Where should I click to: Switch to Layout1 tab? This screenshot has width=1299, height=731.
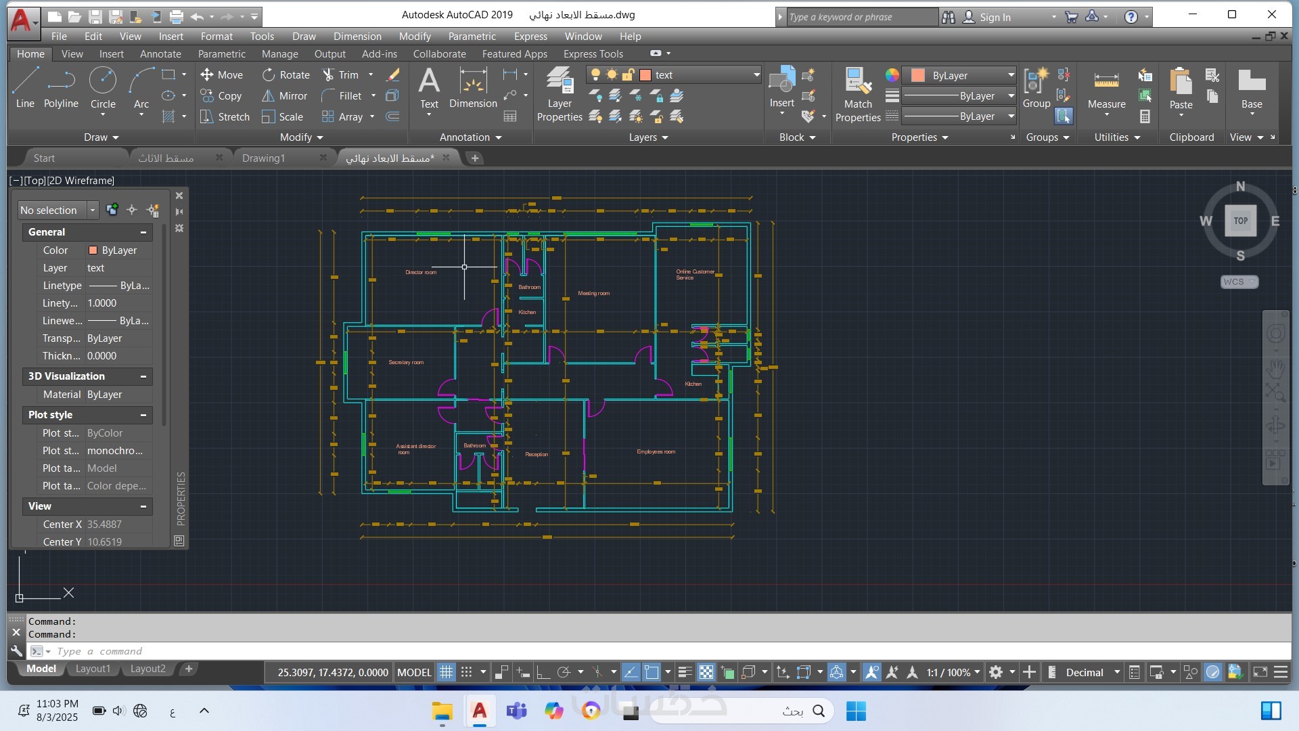(93, 669)
